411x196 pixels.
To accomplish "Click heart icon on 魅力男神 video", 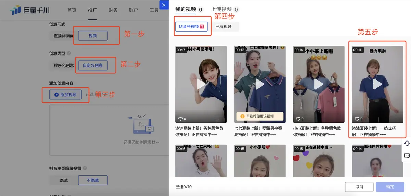I will click(x=357, y=119).
